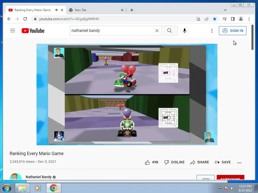The height and width of the screenshot is (193, 258).
Task: Click the Action Center flag tray icon
Action: tap(227, 188)
